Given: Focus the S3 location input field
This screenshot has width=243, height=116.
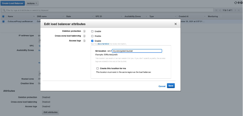Looking at the screenshot, I should coord(137,51).
